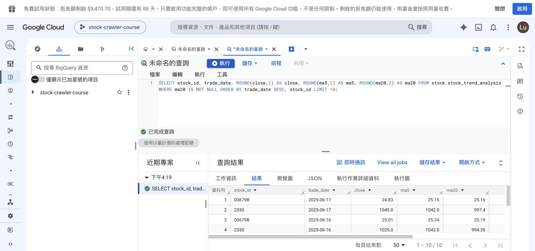535x251 pixels.
Task: Activate Cloud Shell terminal icon
Action: (478, 27)
